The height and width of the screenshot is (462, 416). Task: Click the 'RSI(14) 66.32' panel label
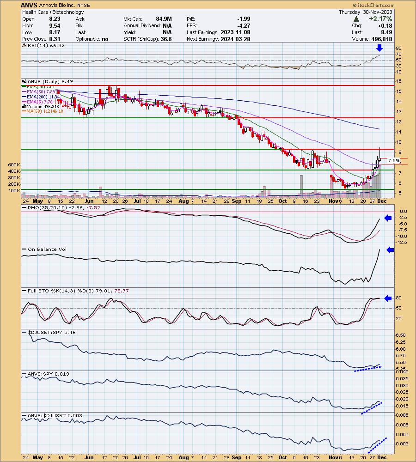(46, 46)
